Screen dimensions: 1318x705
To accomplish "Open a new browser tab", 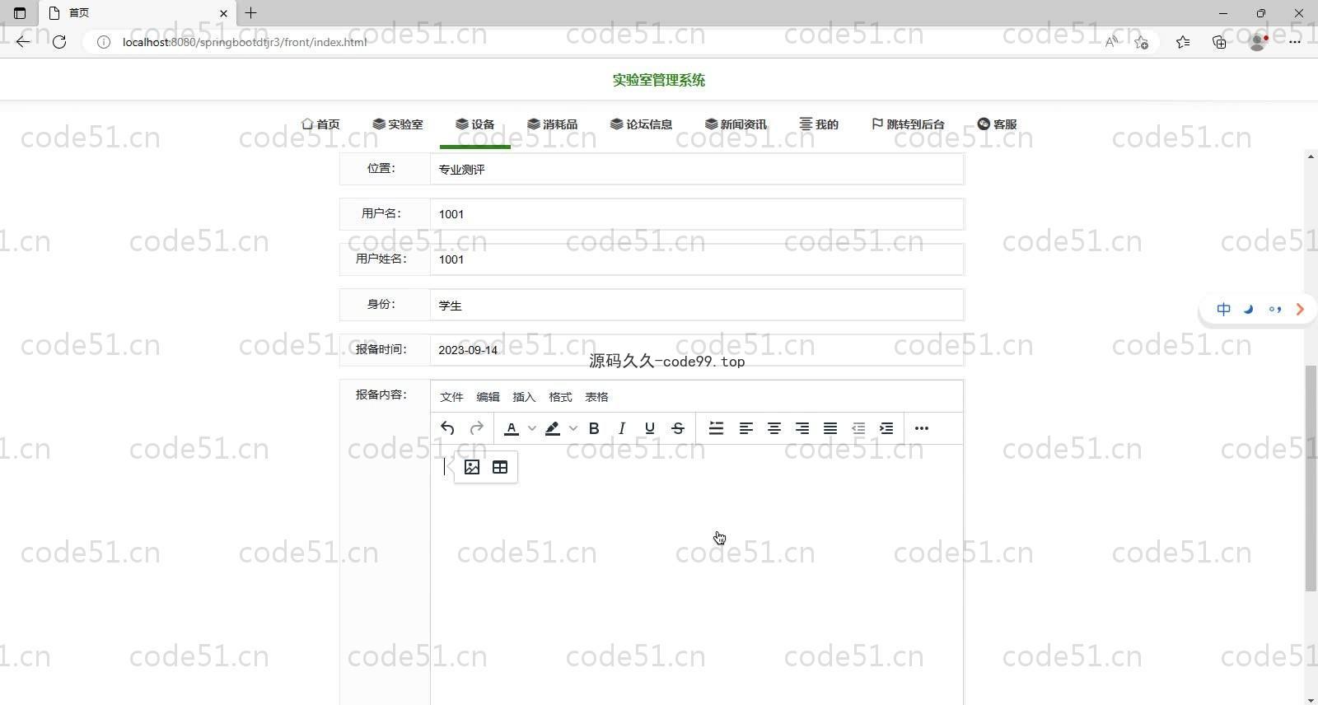I will 251,13.
